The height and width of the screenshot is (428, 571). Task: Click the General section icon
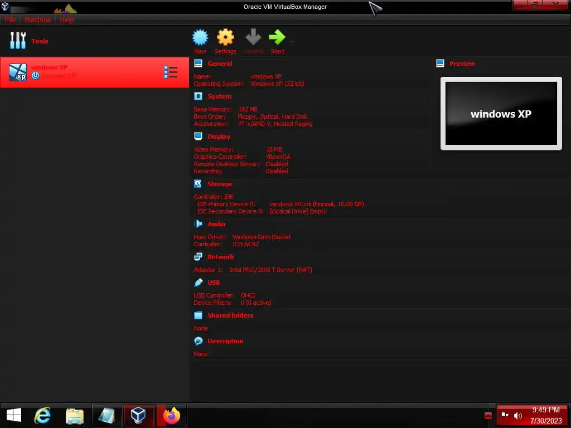point(198,64)
